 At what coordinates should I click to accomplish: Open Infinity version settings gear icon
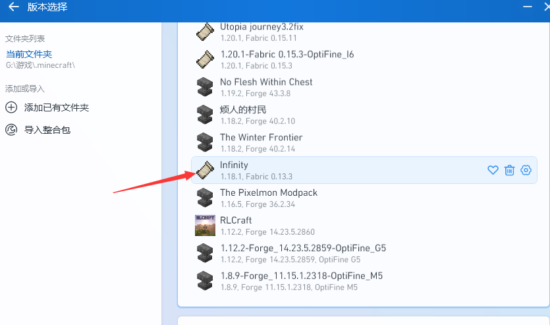tap(526, 170)
